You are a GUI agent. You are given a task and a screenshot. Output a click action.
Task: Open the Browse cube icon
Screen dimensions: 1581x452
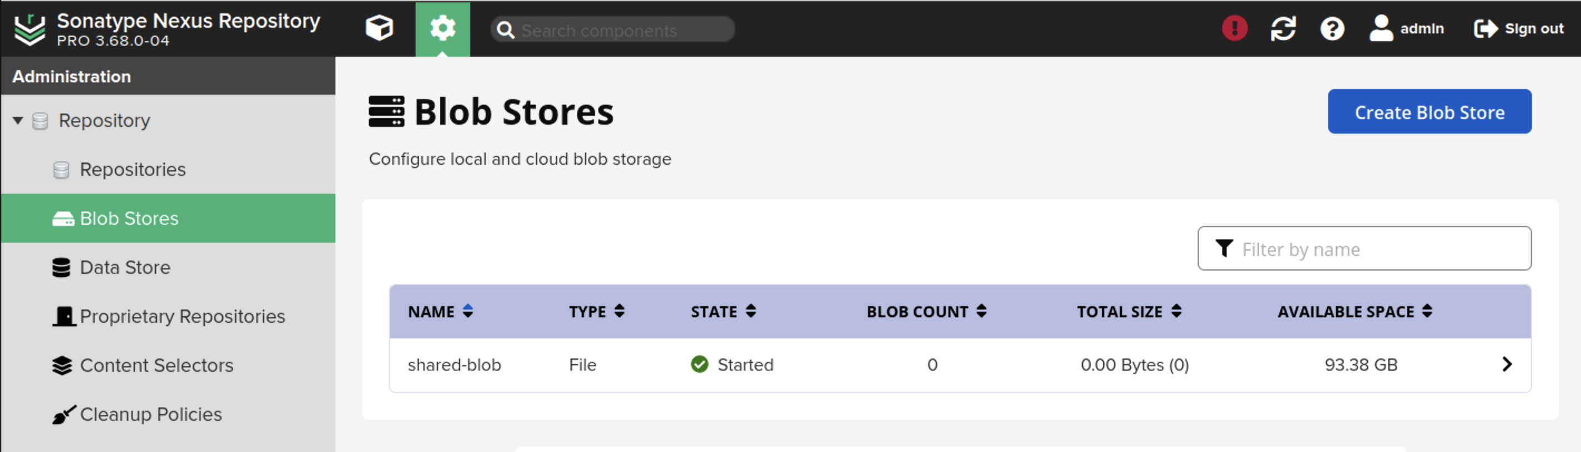[379, 28]
